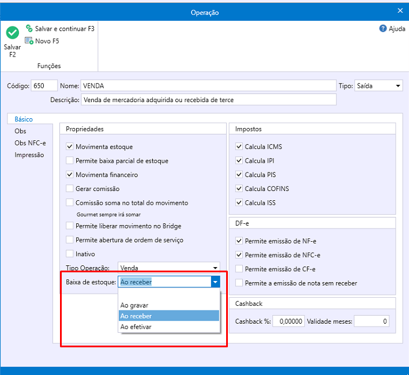Close the Operação window
Viewport: 409px width, 375px height.
tap(400, 10)
